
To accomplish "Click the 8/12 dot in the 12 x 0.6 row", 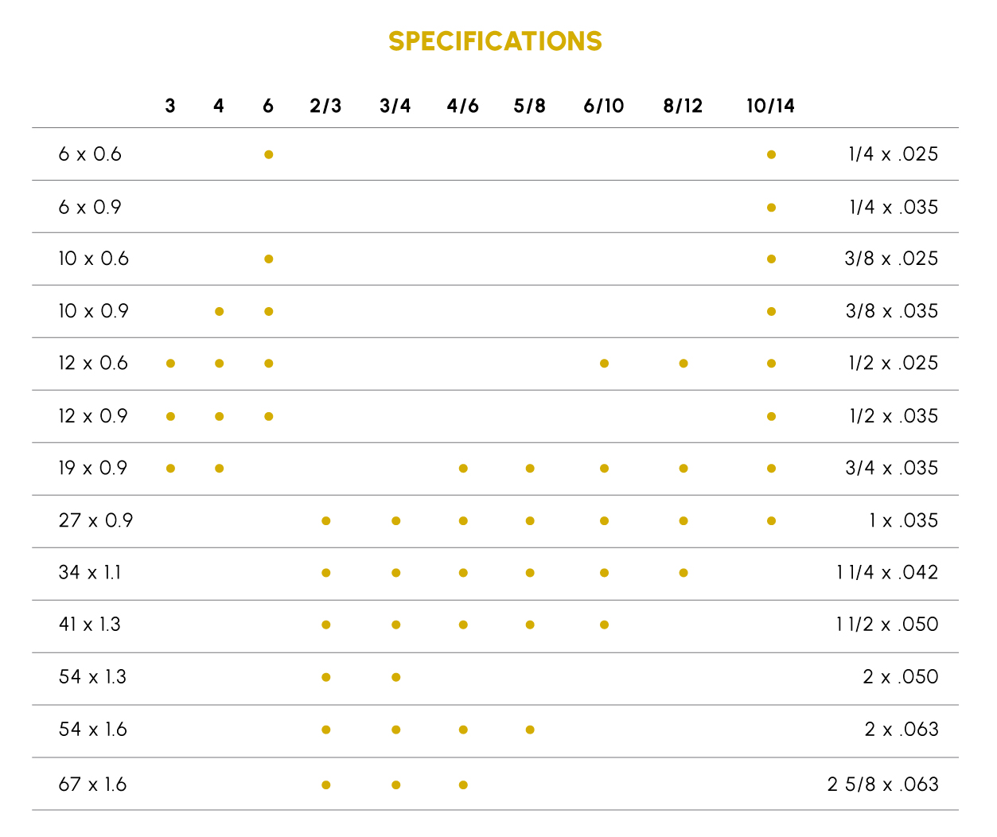I will tap(683, 364).
